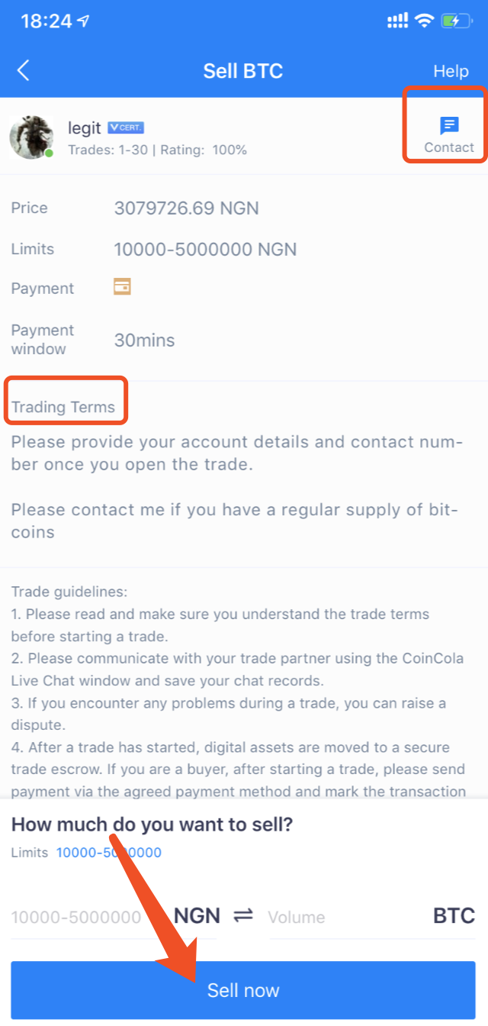Tap the Contact chat bubble icon
This screenshot has width=488, height=1026.
pyautogui.click(x=449, y=126)
